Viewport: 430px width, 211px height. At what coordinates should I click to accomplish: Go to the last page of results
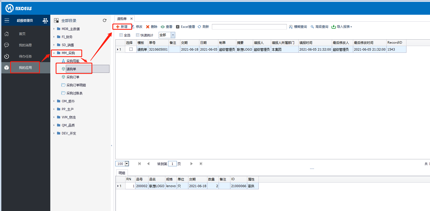pyautogui.click(x=201, y=164)
